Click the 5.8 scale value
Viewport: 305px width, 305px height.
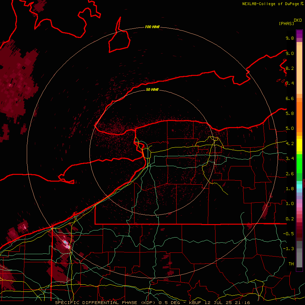tap(290, 114)
